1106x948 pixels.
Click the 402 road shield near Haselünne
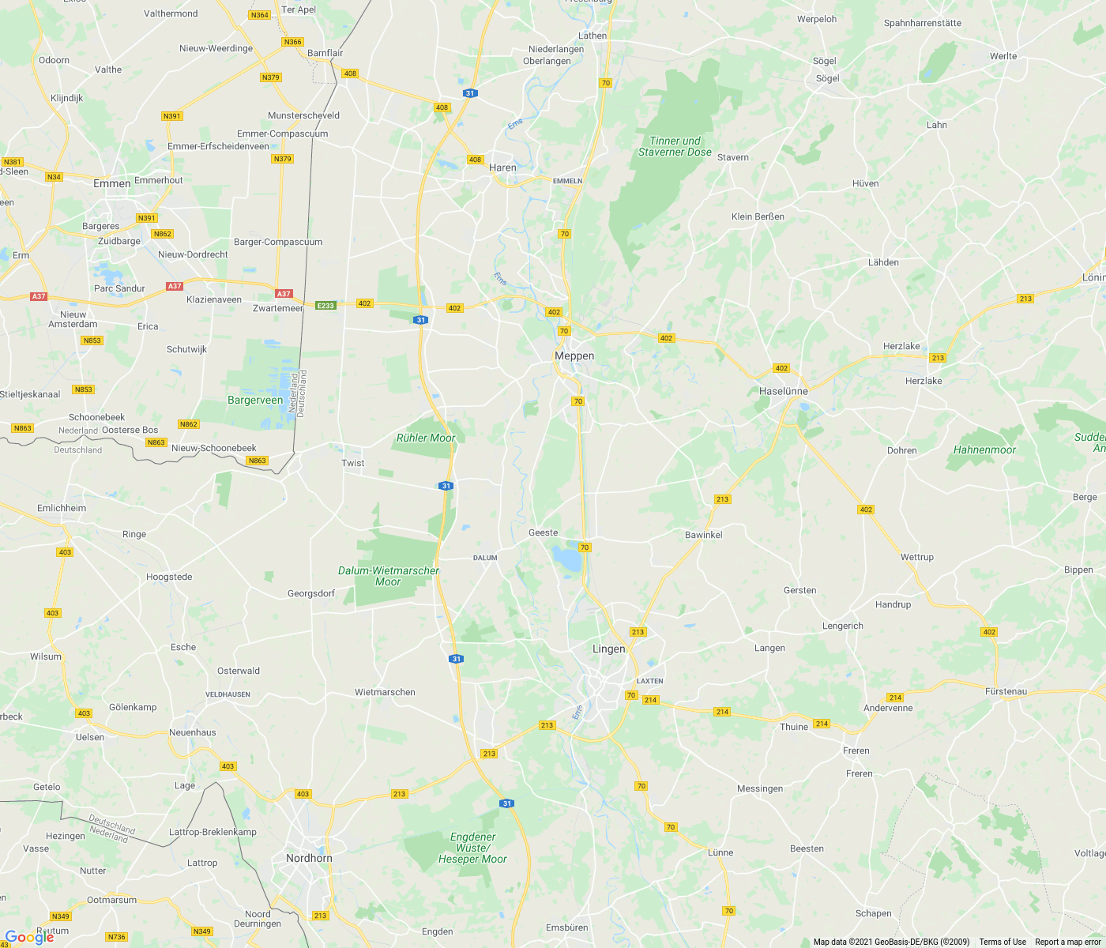click(781, 368)
